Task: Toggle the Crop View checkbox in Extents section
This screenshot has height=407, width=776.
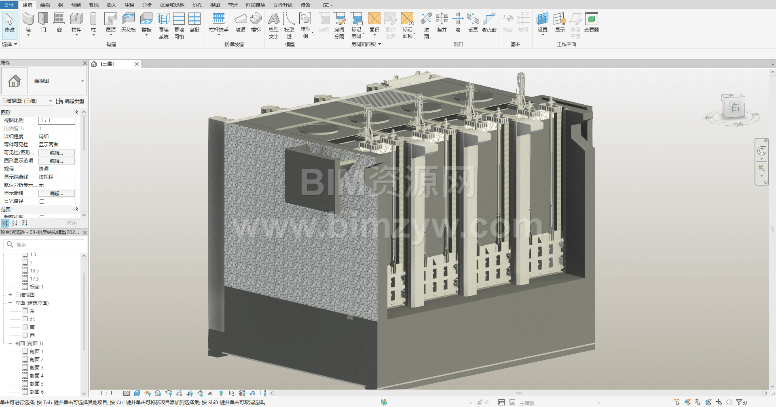Action: click(42, 217)
